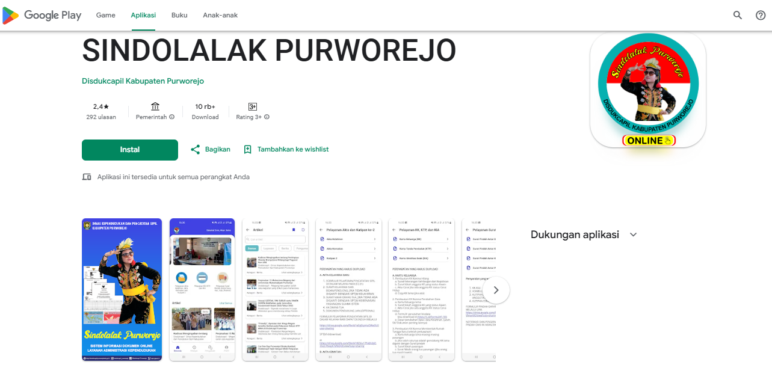Open the Pelayanan KK, KTP, dan KIA screenshot
Viewport: 772px width, 365px height.
click(421, 290)
